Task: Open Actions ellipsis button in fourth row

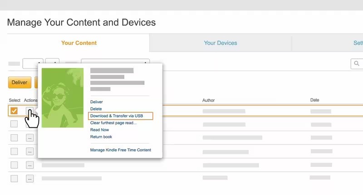Action: 29,151
